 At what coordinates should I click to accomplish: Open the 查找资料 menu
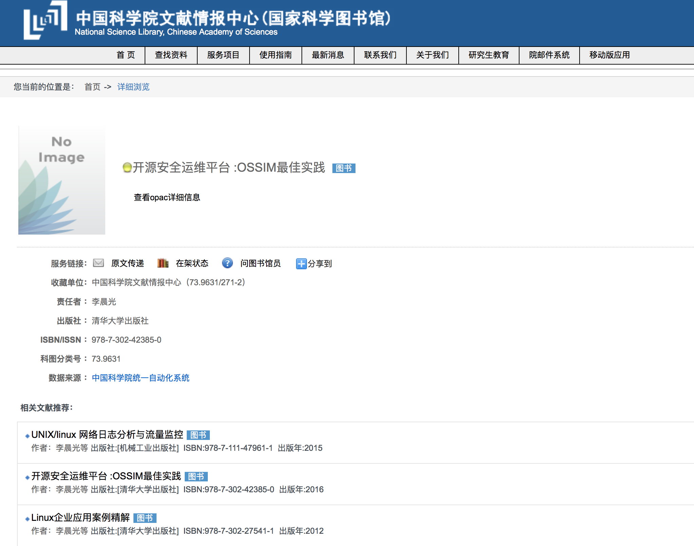[171, 55]
